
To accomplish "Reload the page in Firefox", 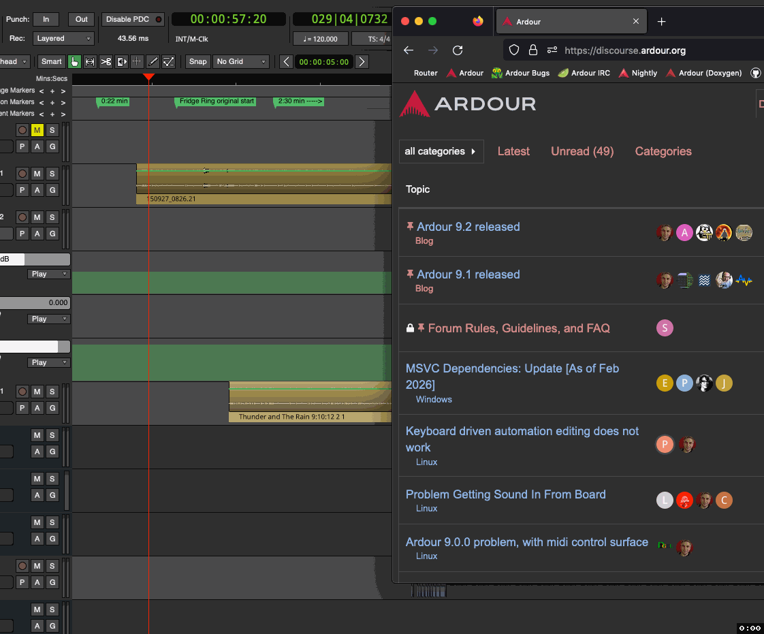I will (x=458, y=50).
